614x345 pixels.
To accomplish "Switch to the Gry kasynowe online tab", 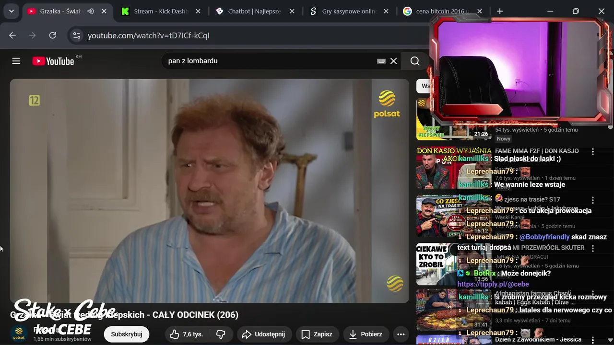I will (350, 11).
